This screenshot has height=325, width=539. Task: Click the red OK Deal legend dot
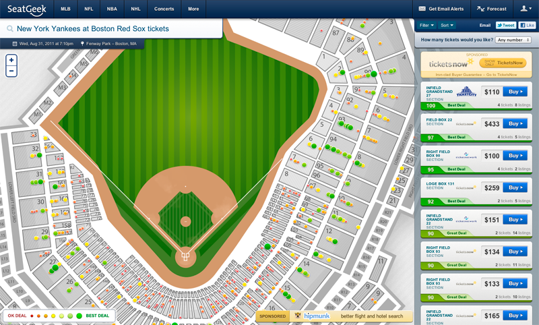[x=32, y=316]
